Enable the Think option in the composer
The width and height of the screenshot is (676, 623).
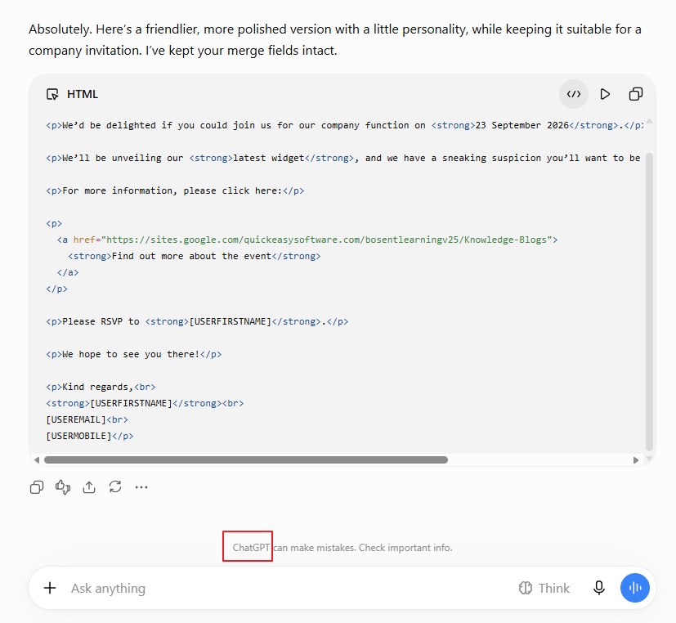click(x=544, y=588)
